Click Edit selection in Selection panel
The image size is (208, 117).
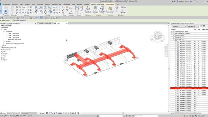coord(123,13)
